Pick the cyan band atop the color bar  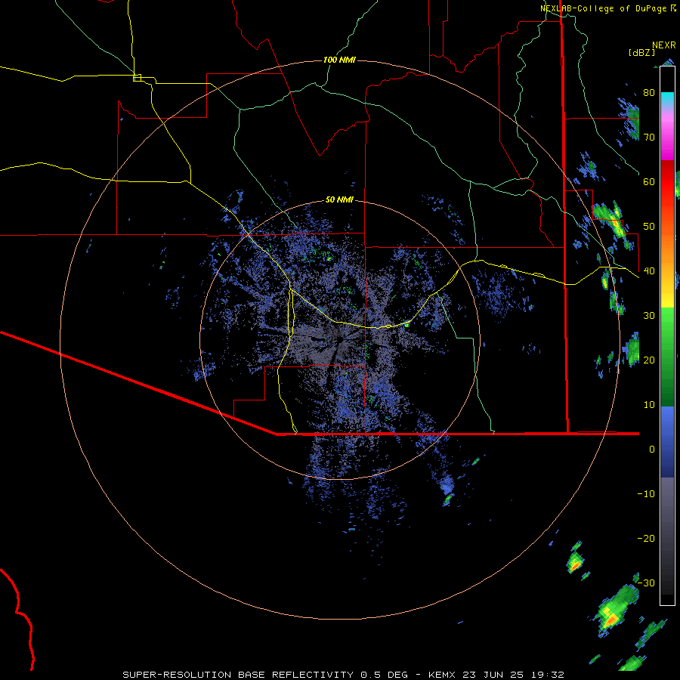(667, 99)
